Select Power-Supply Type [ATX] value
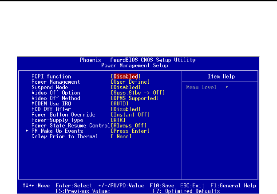The image size is (277, 194). pos(118,120)
